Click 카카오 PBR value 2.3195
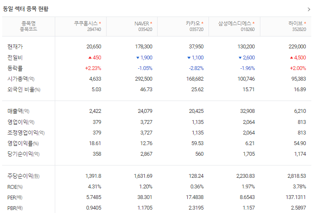Viewport: 313px width, 213px height. [196, 208]
